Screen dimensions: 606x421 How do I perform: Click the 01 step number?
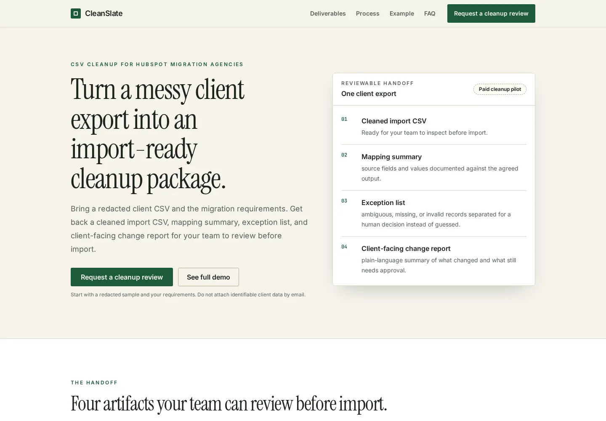(x=344, y=119)
